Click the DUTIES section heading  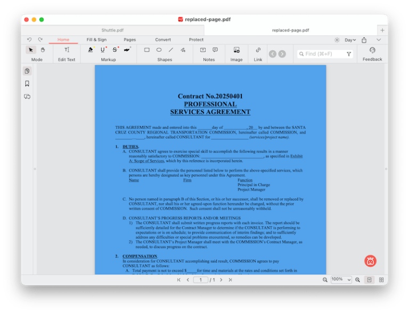pyautogui.click(x=130, y=146)
